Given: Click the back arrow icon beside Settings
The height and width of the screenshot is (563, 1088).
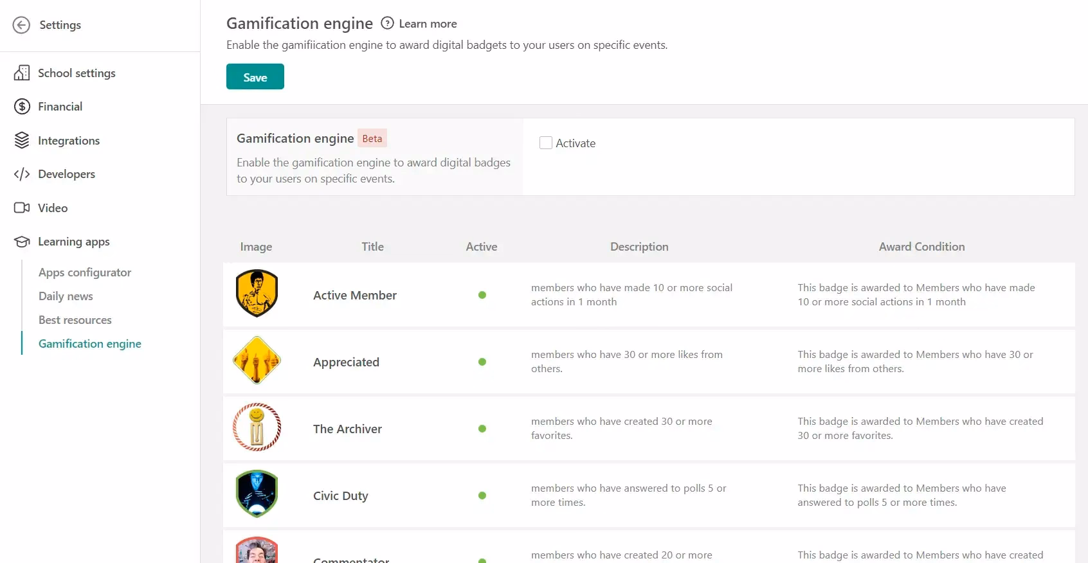Looking at the screenshot, I should [x=21, y=25].
